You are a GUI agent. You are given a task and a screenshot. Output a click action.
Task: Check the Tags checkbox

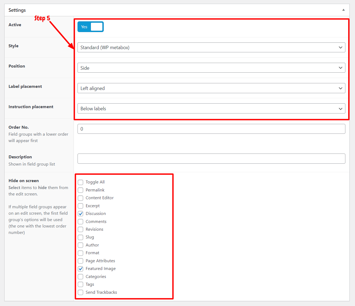[x=80, y=284]
